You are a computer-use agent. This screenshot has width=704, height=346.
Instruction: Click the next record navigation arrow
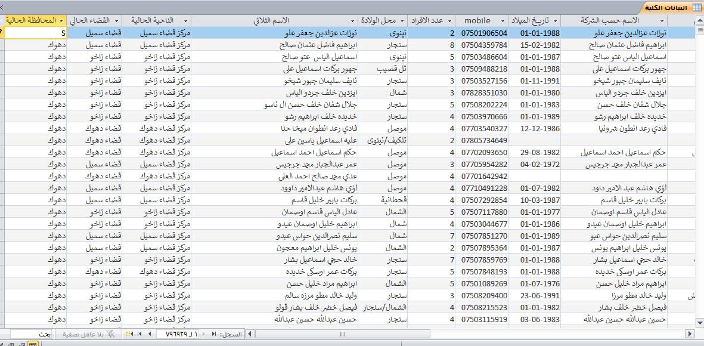pos(148,334)
